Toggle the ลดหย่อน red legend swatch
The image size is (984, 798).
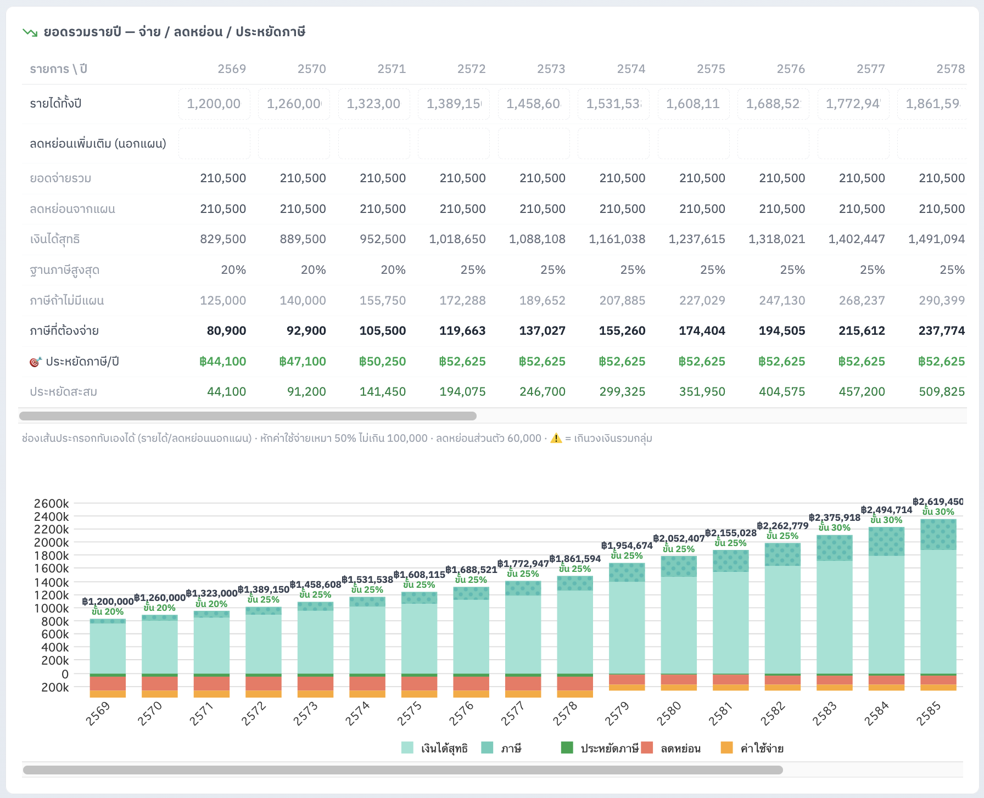(647, 748)
